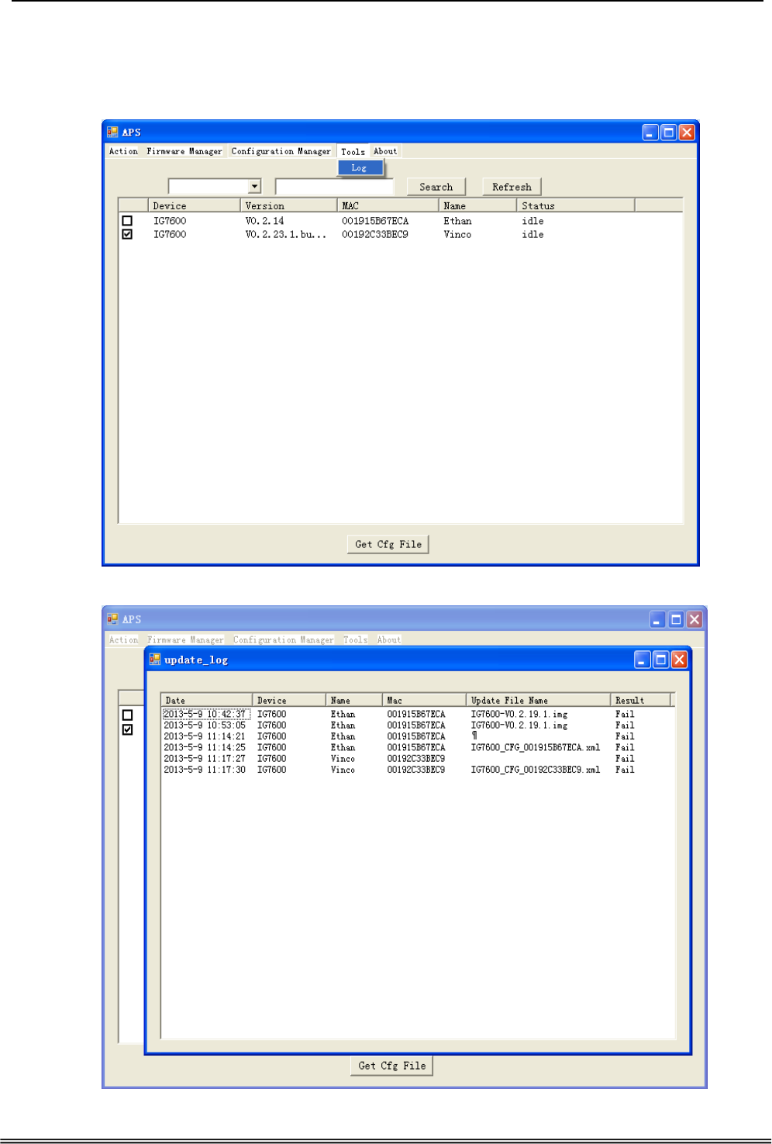Screen dimensions: 772x1144
Task: Sort log by Mac column header
Action: coord(424,700)
